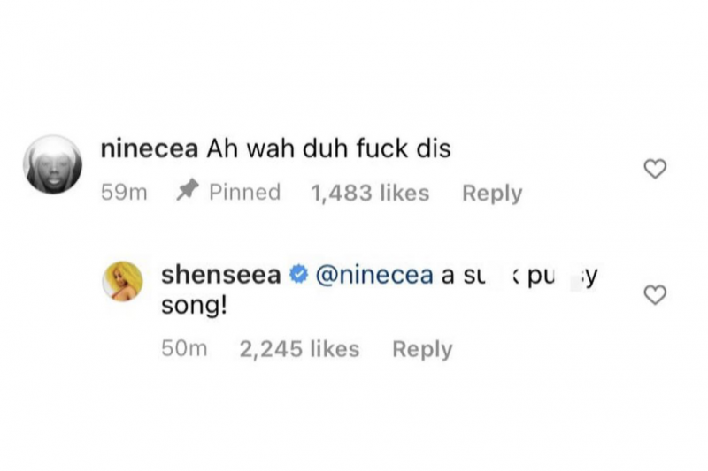This screenshot has width=708, height=471.
Task: Reply to shenseea's comment
Action: 422,349
